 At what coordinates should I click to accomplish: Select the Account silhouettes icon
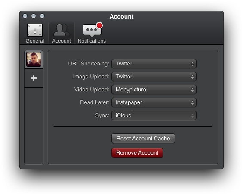click(62, 30)
